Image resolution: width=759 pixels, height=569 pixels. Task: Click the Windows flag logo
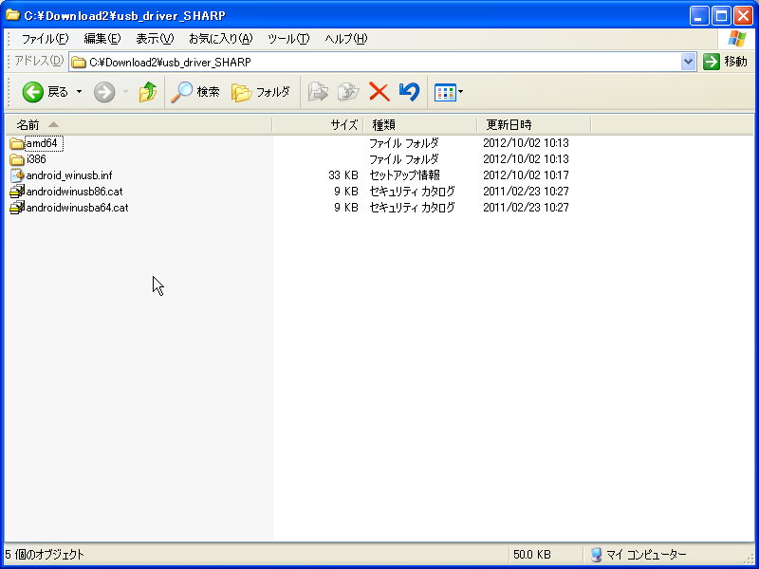tap(737, 39)
